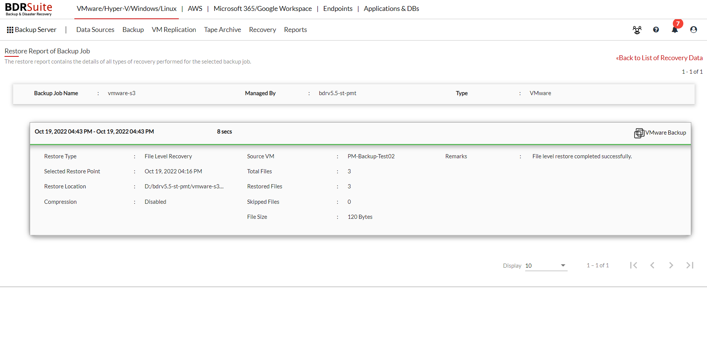The height and width of the screenshot is (341, 707).
Task: Click the selected restore point Oct 19, 2022 04:16 PM
Action: click(173, 171)
